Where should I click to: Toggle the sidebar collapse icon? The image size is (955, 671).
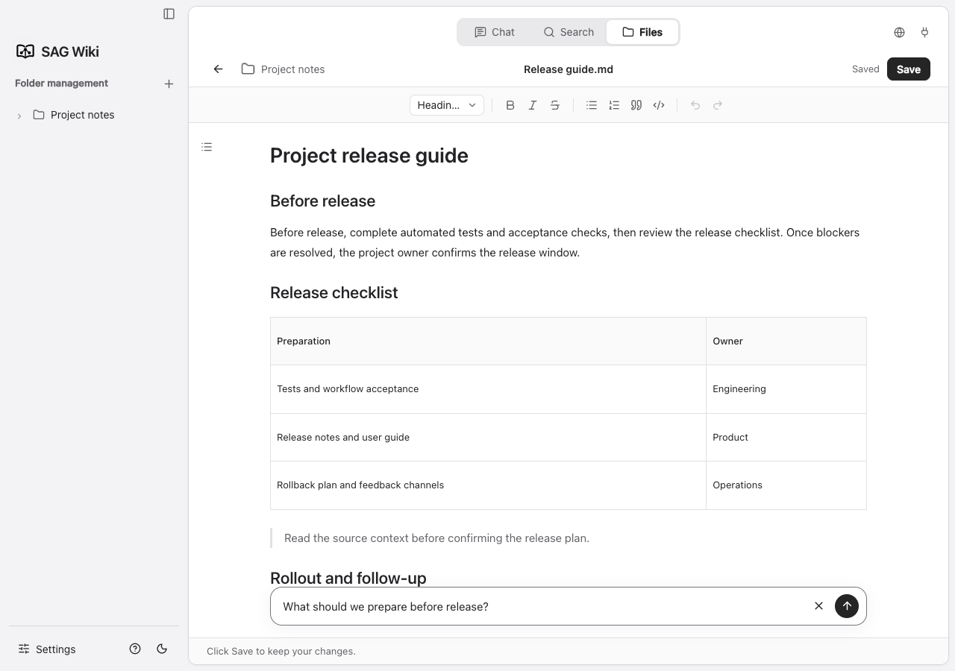point(169,13)
